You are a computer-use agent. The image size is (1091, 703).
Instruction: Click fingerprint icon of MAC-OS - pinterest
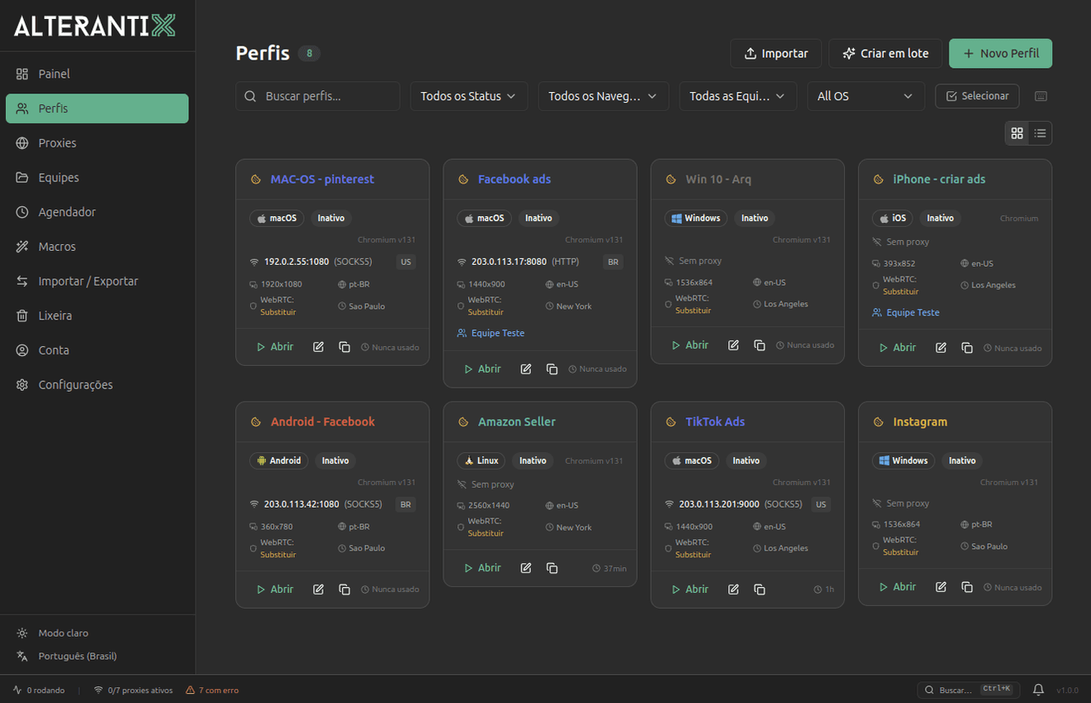pyautogui.click(x=256, y=180)
